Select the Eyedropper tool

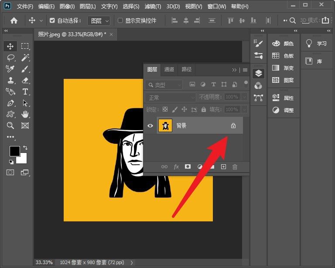tap(10, 69)
